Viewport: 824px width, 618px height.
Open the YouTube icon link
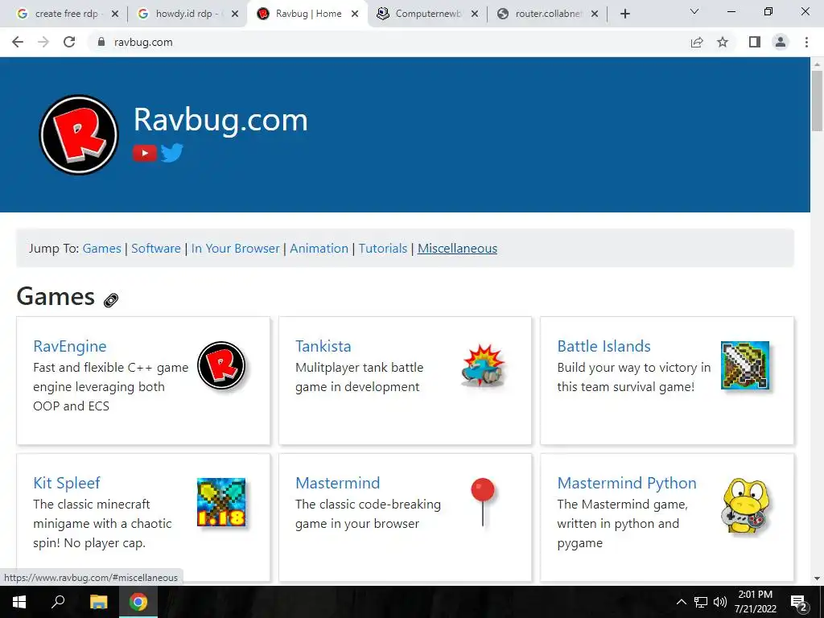click(x=145, y=153)
